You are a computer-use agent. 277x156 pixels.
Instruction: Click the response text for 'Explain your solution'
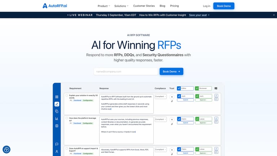126,104
